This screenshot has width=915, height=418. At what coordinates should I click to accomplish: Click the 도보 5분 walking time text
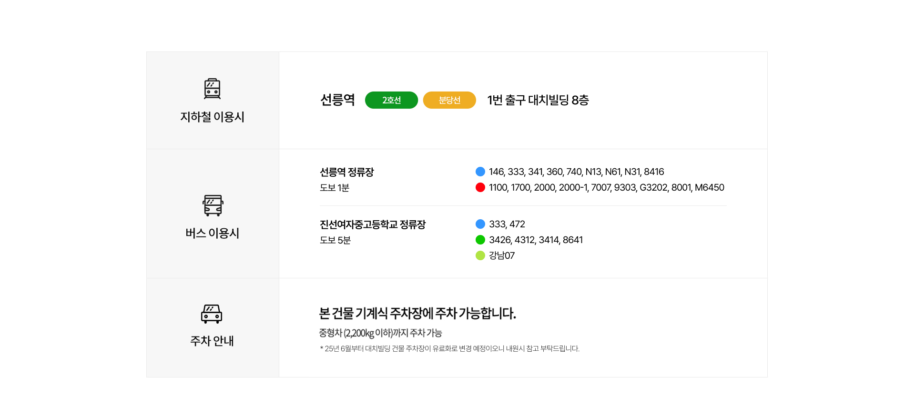[335, 240]
